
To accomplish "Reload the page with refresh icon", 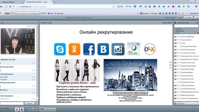I will click(x=113, y=7).
